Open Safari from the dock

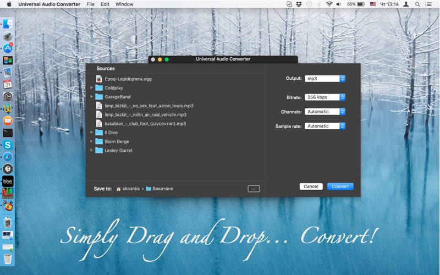(x=8, y=157)
